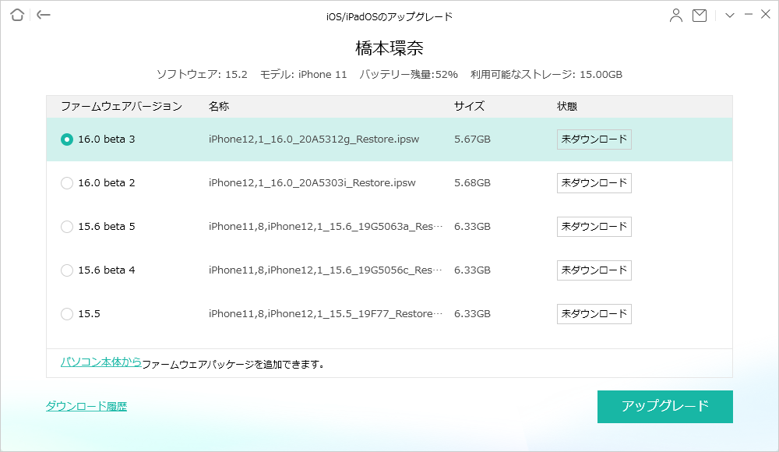Open the user account icon
779x452 pixels.
(675, 16)
